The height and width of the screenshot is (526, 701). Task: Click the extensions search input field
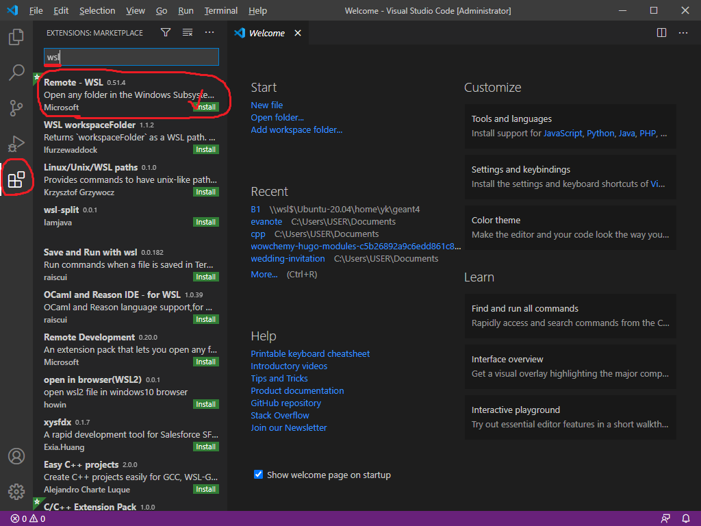[x=137, y=58]
